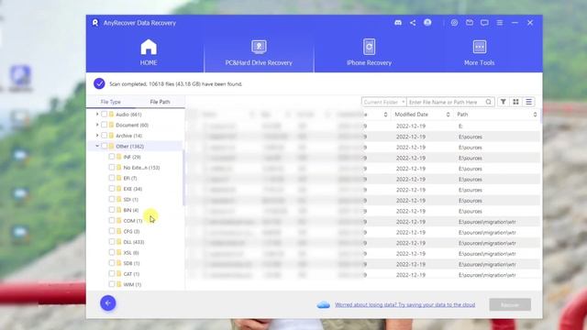Check the Other (1362) checkbox
Image resolution: width=587 pixels, height=330 pixels.
pyautogui.click(x=104, y=146)
